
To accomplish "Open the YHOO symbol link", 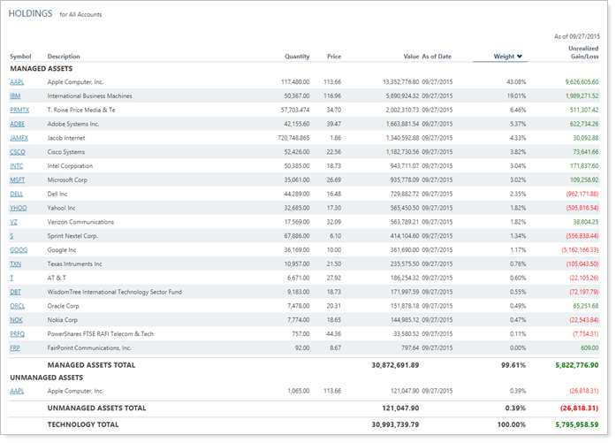I will [x=18, y=208].
